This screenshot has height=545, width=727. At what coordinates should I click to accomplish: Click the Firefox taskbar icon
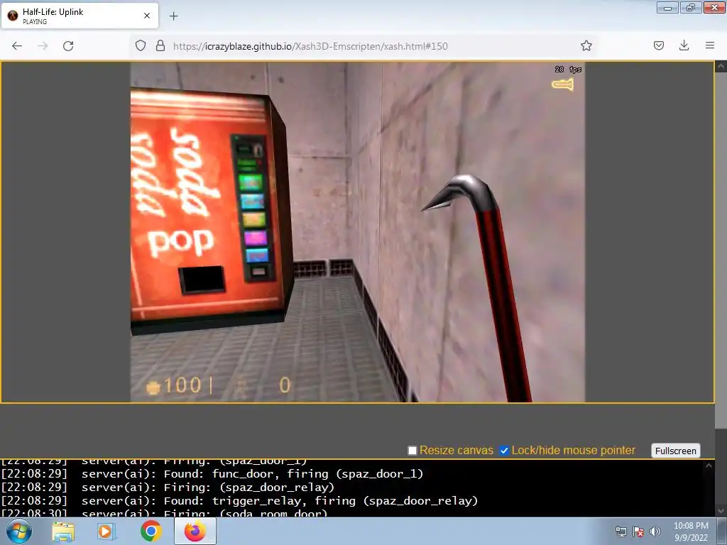pyautogui.click(x=195, y=531)
